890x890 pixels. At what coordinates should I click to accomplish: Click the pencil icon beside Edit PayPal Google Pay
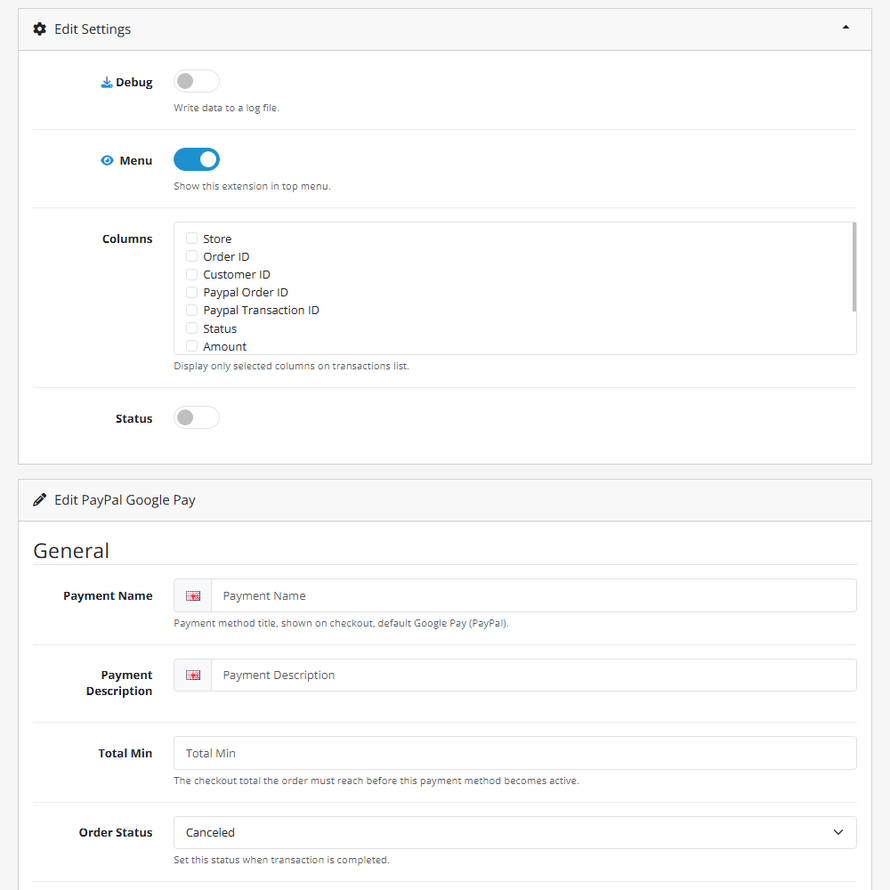[x=39, y=499]
